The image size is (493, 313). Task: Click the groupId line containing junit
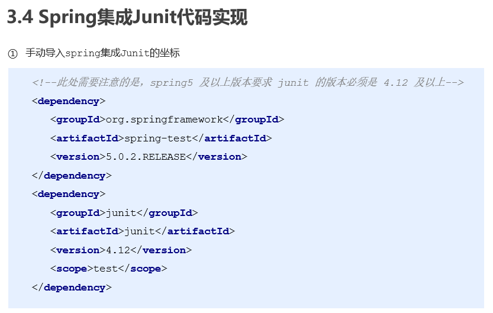click(124, 213)
